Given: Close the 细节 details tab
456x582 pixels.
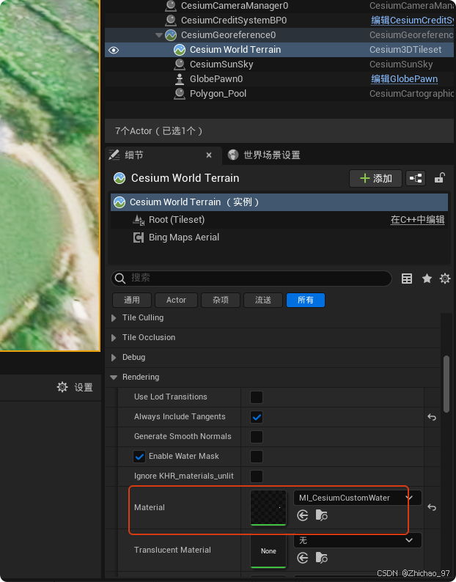Looking at the screenshot, I should [x=209, y=155].
